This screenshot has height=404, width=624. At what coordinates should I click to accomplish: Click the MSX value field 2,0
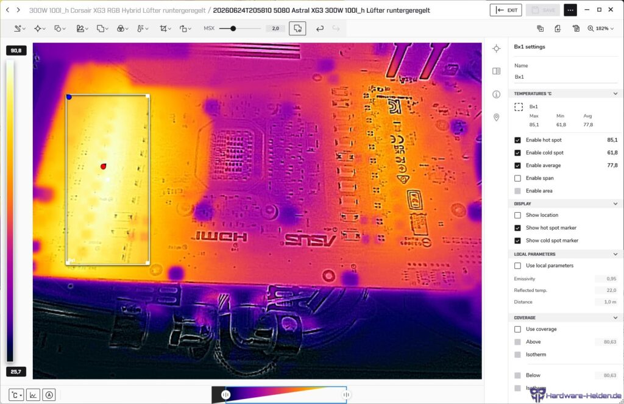coord(275,29)
